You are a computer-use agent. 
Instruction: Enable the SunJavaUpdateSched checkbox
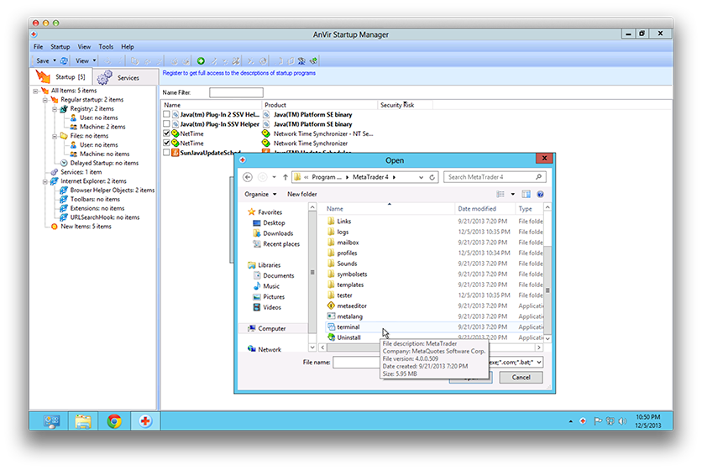[x=166, y=154]
